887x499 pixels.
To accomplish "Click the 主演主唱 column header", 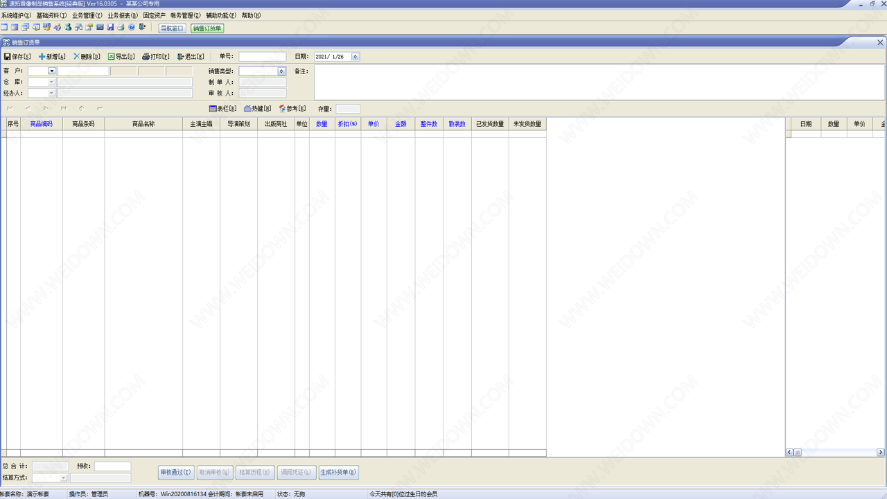I will point(202,124).
